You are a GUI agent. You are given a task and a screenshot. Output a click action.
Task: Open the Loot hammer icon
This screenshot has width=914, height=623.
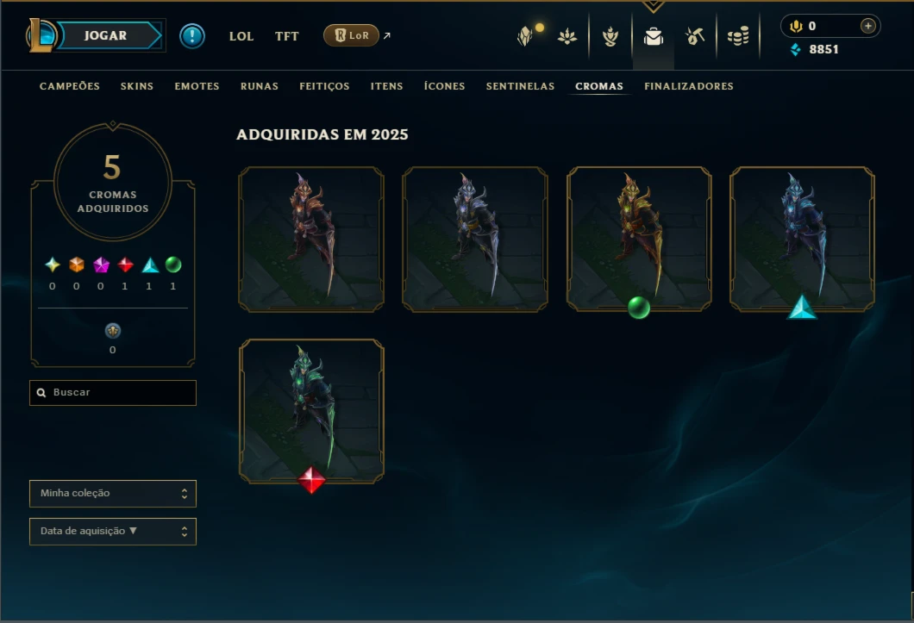694,36
